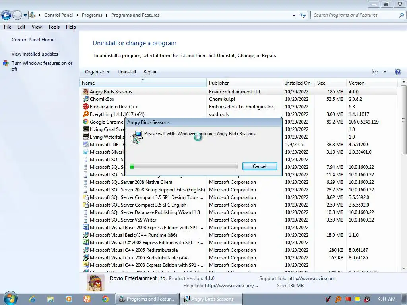The image size is (407, 305).
Task: Open the Organize dropdown menu
Action: point(97,72)
